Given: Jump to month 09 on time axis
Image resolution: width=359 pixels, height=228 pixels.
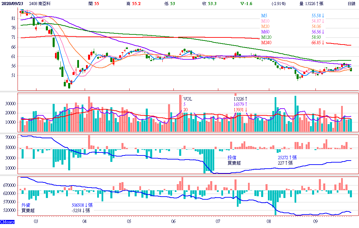Looking at the screenshot, I should point(315,222).
